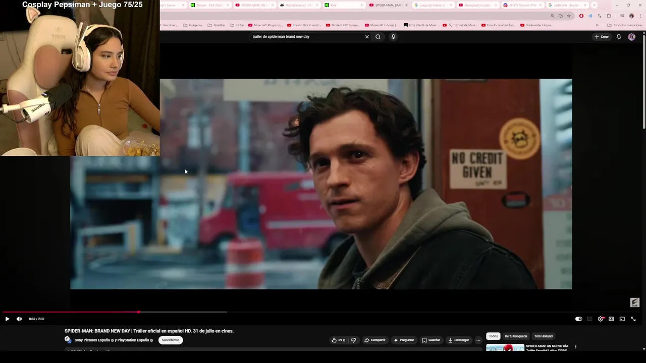
Task: Open the Modern Cliff House bookmark
Action: coord(343,25)
